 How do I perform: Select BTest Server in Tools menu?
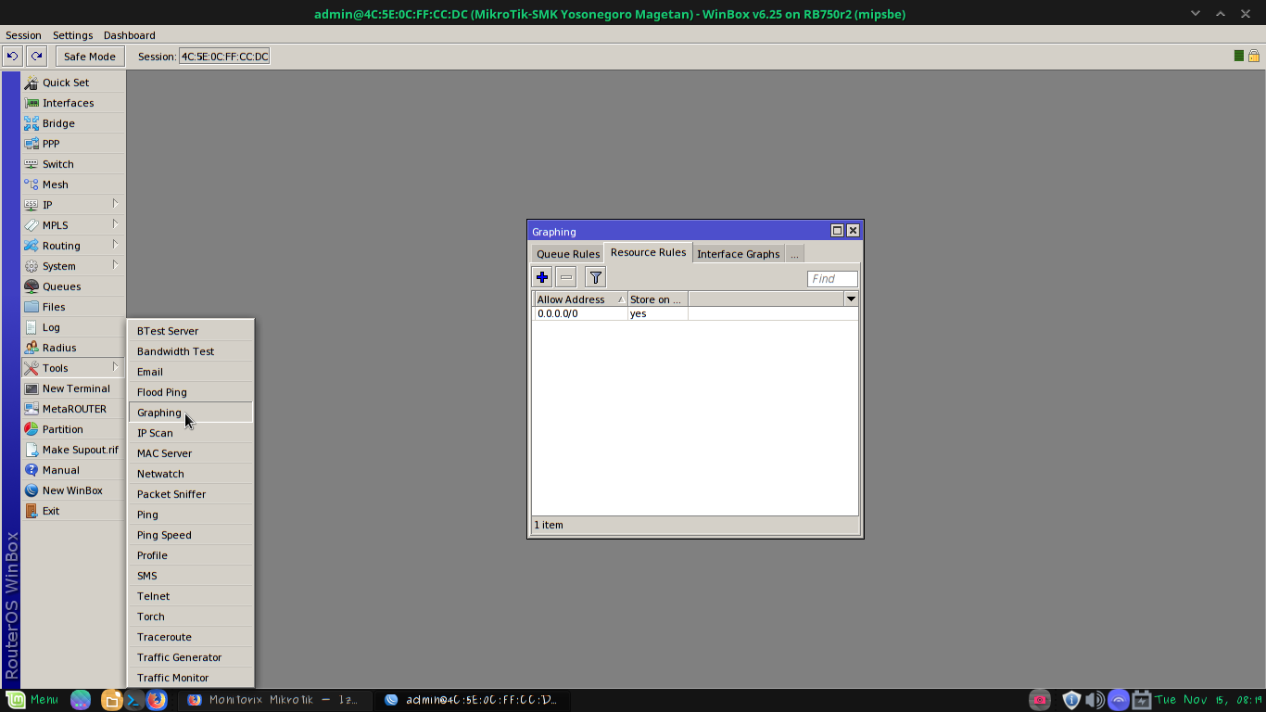pyautogui.click(x=190, y=331)
